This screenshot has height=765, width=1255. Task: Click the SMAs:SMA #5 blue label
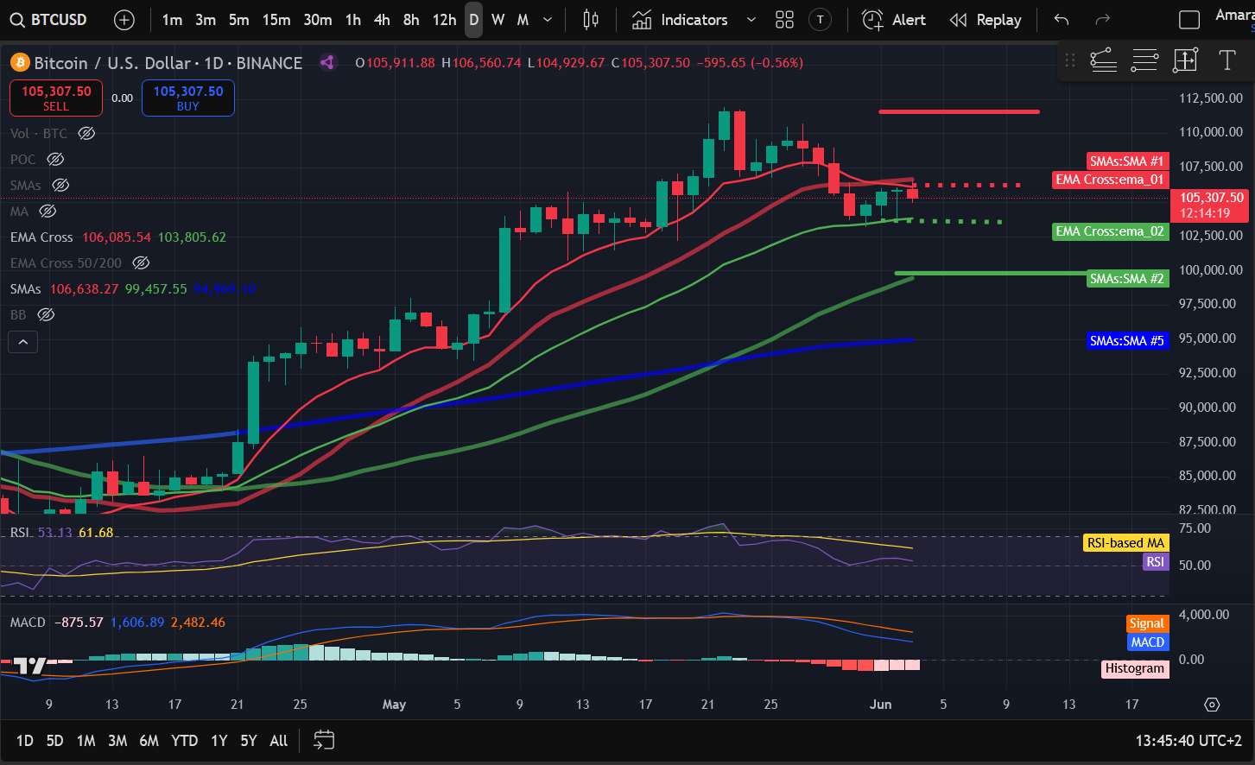point(1127,341)
